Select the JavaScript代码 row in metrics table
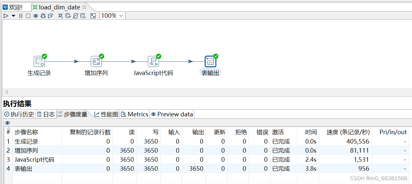This screenshot has height=184, width=412. [206, 159]
